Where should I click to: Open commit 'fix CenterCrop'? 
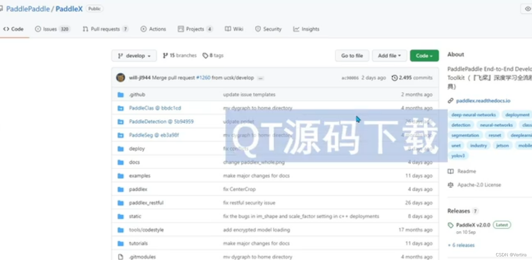tap(239, 189)
